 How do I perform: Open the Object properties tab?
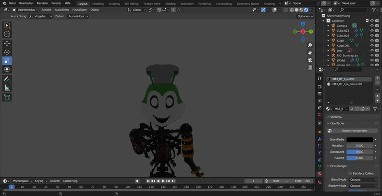point(320,132)
